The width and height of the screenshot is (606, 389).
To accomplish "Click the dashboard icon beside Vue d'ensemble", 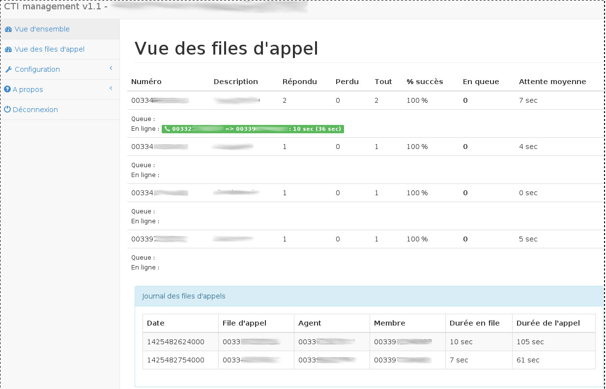I will coord(8,29).
